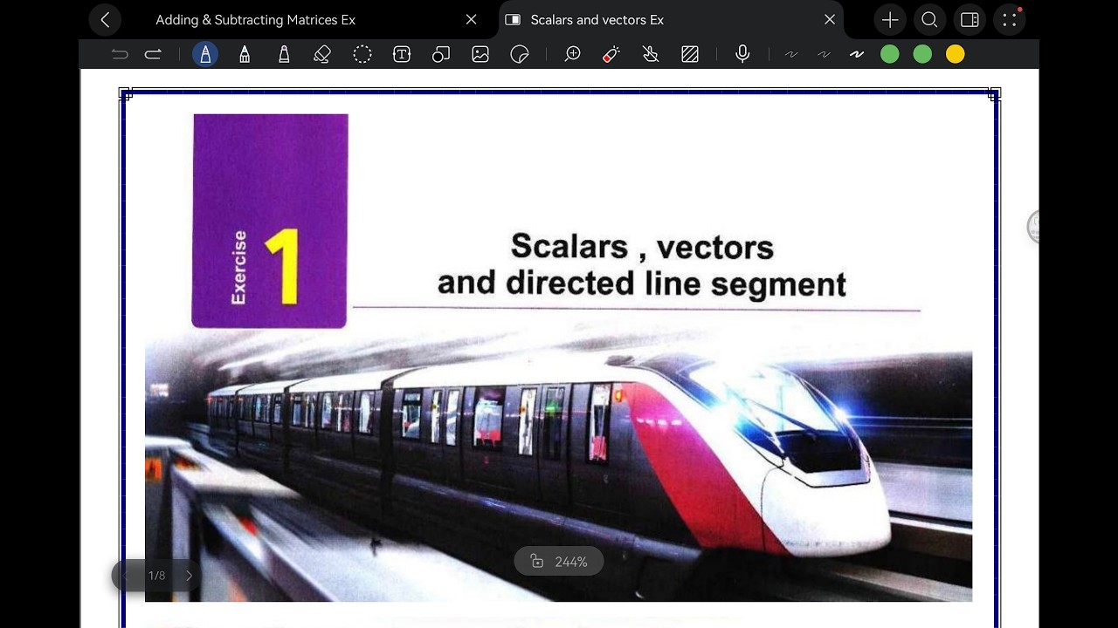
Task: Click the "and directed line segment" text
Action: tap(642, 283)
